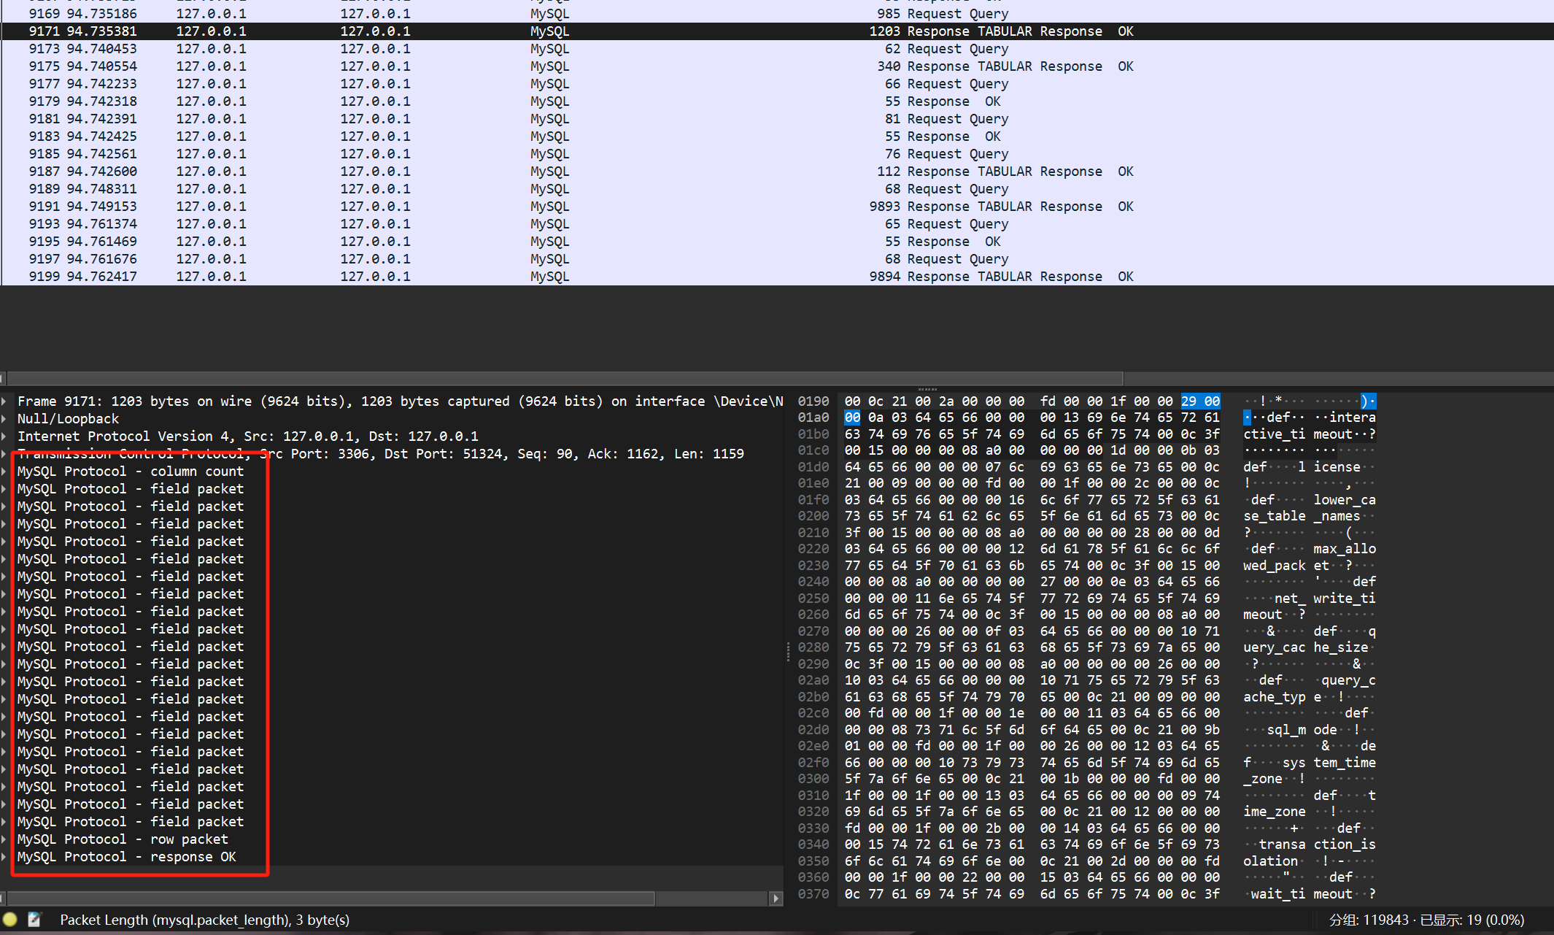Click hex offset 01d0 row
The height and width of the screenshot is (935, 1554).
pos(813,467)
